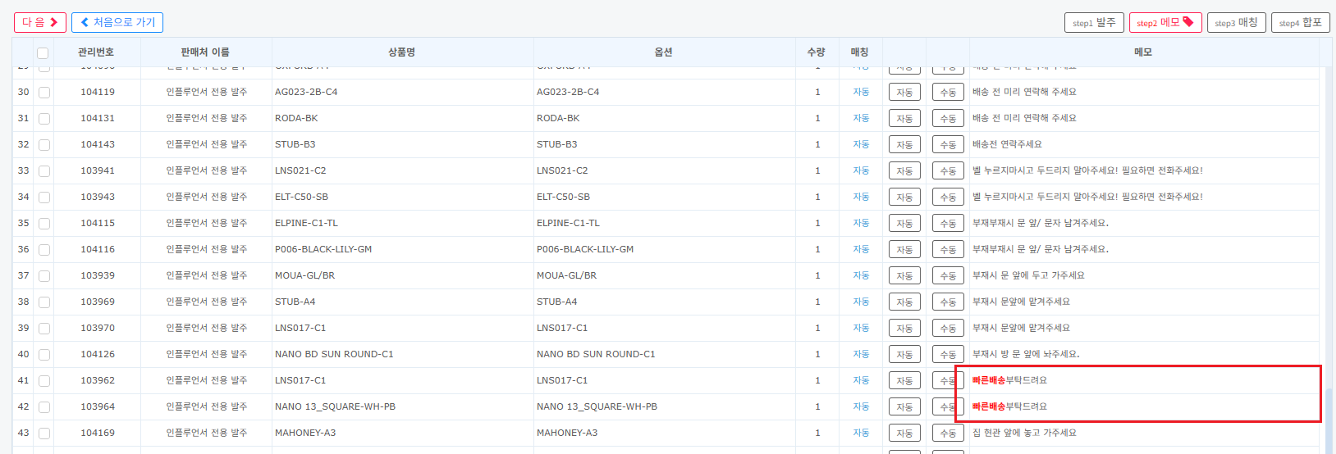The height and width of the screenshot is (454, 1336).
Task: Click the 메모 column header
Action: click(1143, 52)
